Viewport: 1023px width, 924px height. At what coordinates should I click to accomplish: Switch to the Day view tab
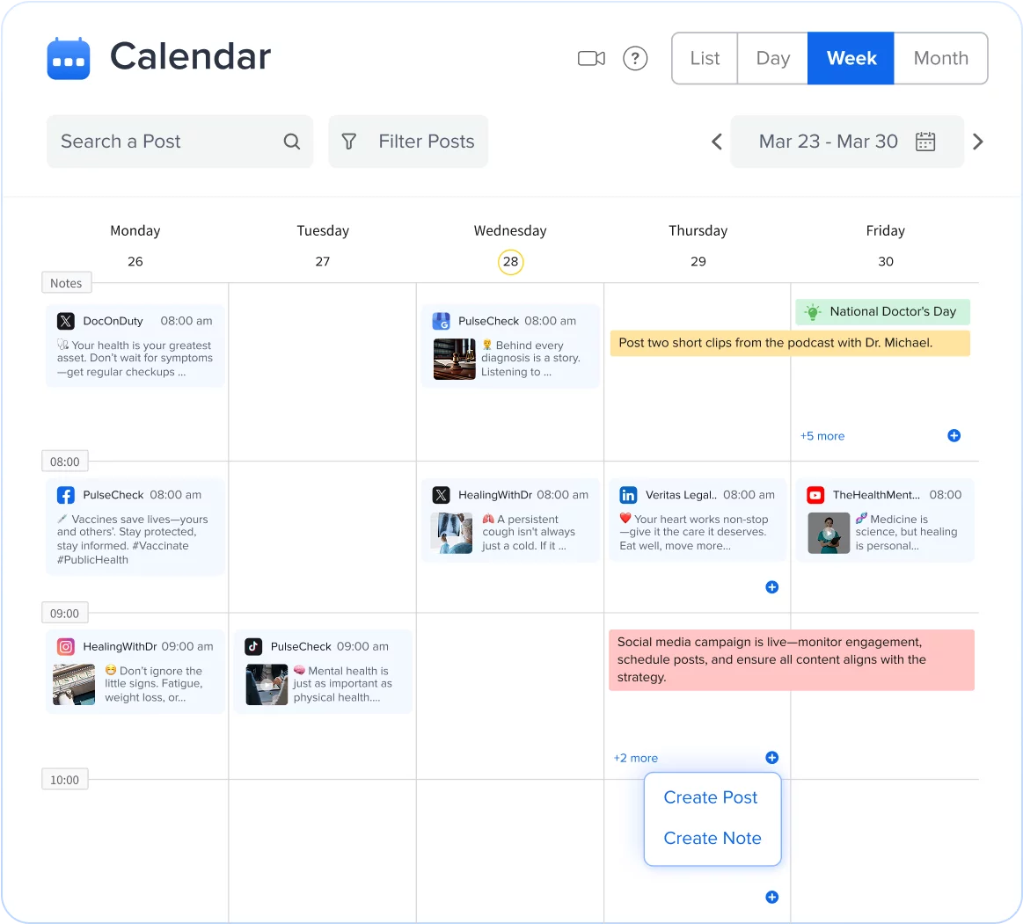coord(771,58)
